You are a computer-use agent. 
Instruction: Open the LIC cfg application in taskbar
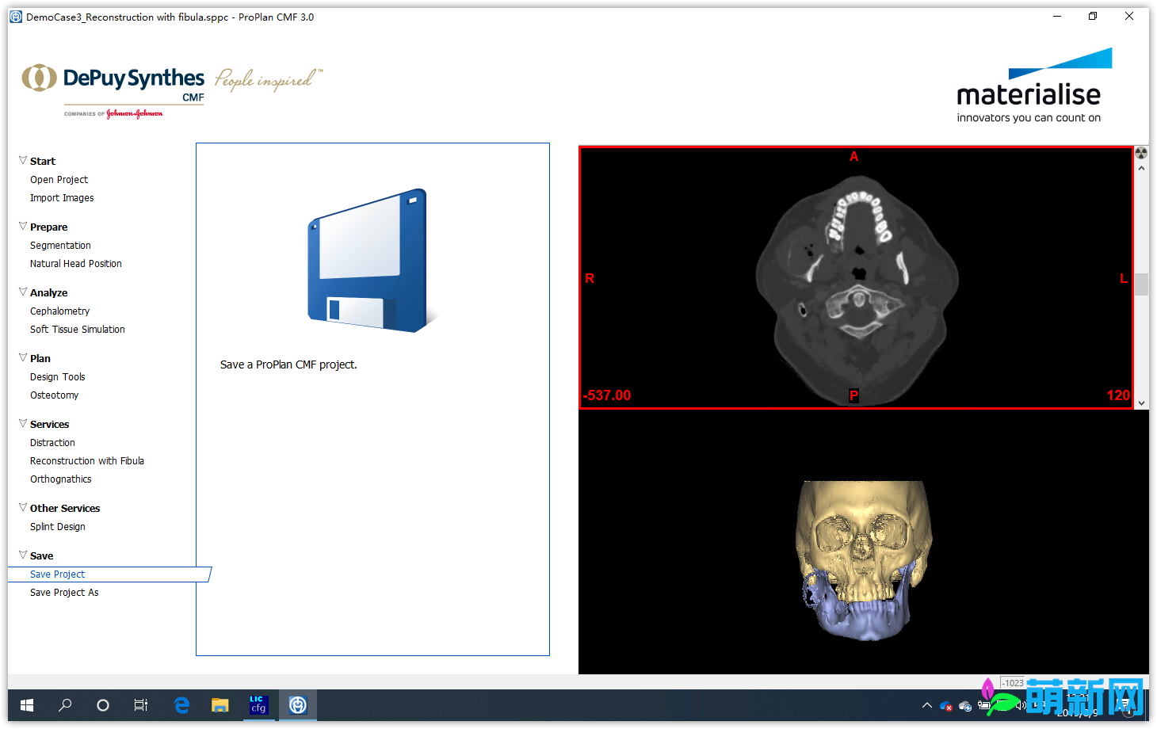coord(258,704)
